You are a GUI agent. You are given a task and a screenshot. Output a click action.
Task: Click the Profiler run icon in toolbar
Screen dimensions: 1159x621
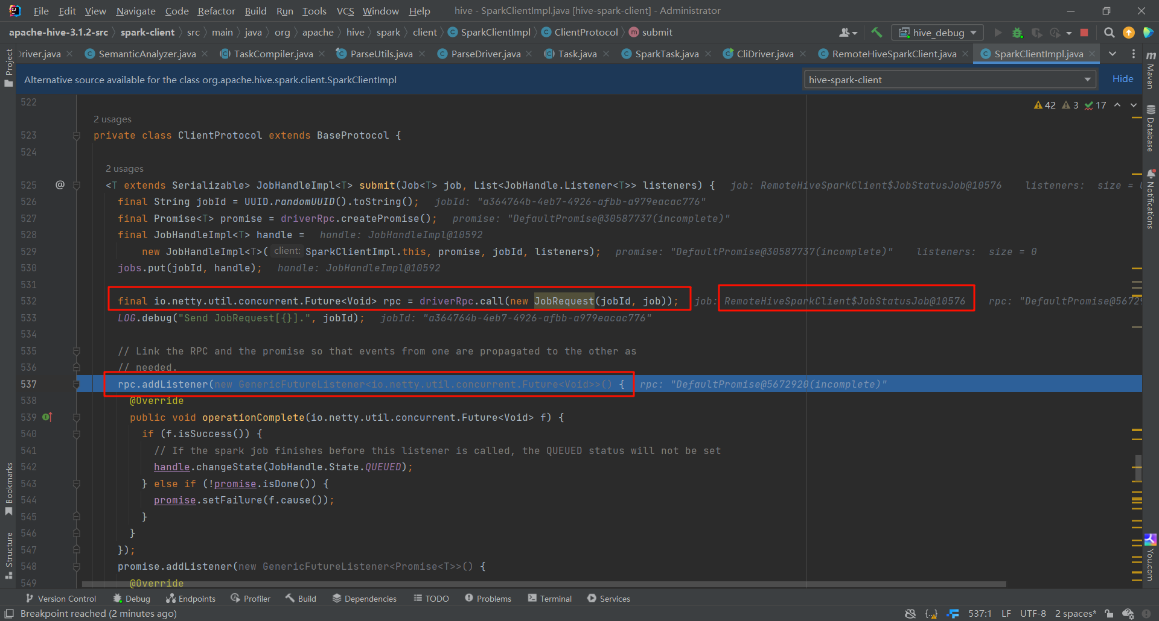click(1055, 33)
